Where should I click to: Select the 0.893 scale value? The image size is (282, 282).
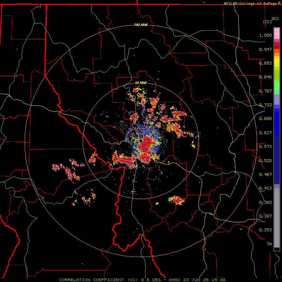[x=265, y=63]
